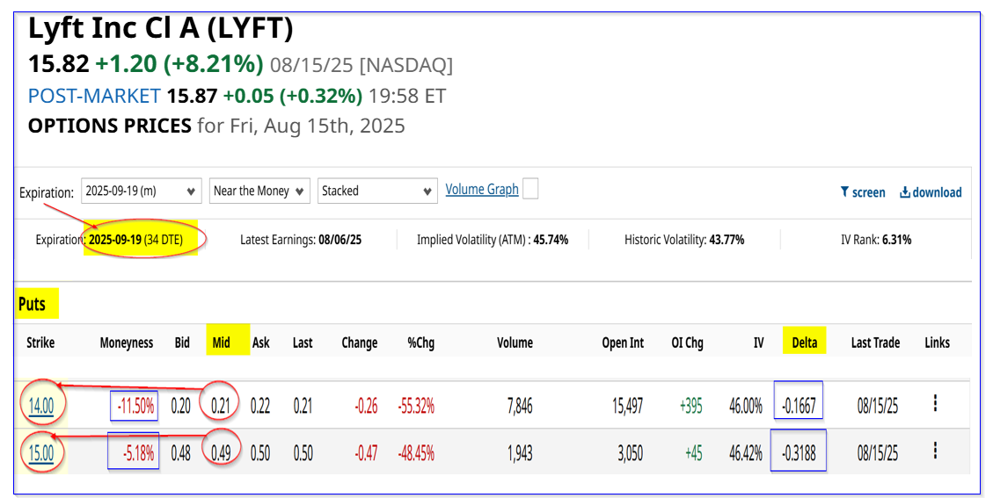Click the IV value 46.42%
Image resolution: width=993 pixels, height=498 pixels.
coord(745,453)
